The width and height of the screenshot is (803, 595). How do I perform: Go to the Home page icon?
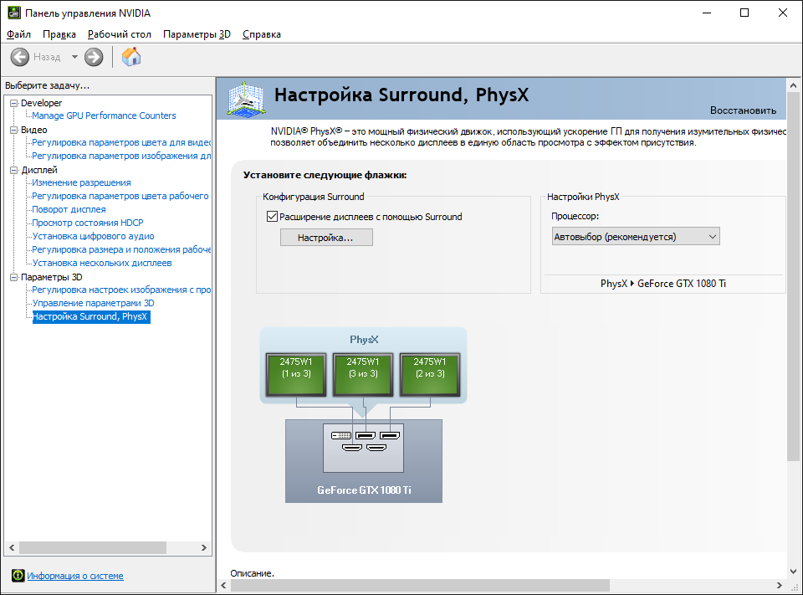click(131, 57)
